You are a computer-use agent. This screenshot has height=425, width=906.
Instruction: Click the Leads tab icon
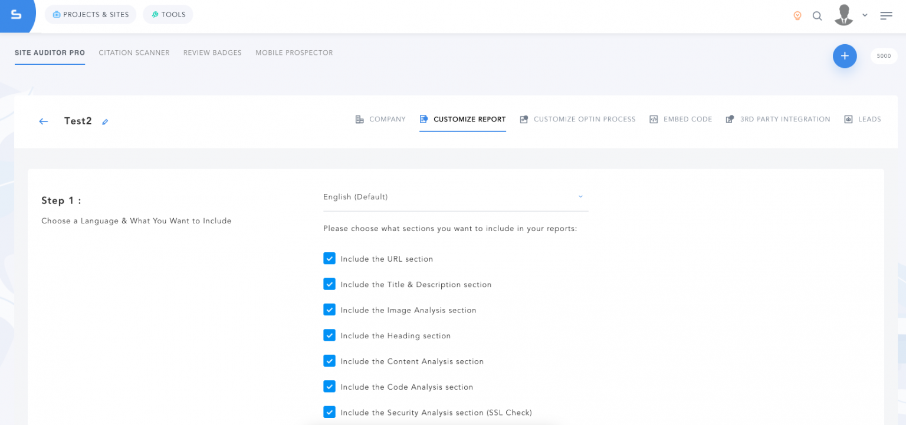click(848, 119)
